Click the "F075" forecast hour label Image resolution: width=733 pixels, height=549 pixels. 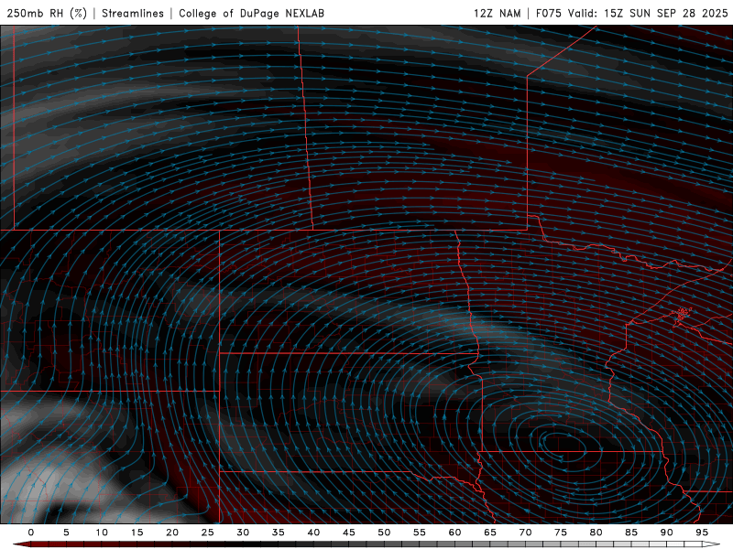click(548, 13)
